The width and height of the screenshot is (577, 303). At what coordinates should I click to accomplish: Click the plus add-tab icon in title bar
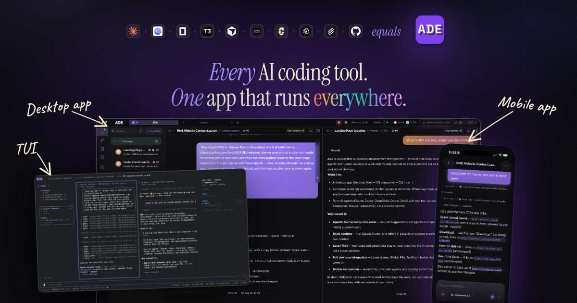[232, 123]
